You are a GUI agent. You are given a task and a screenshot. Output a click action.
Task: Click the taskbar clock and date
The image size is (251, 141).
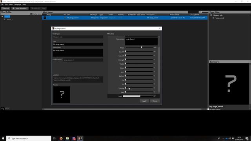click(x=239, y=138)
